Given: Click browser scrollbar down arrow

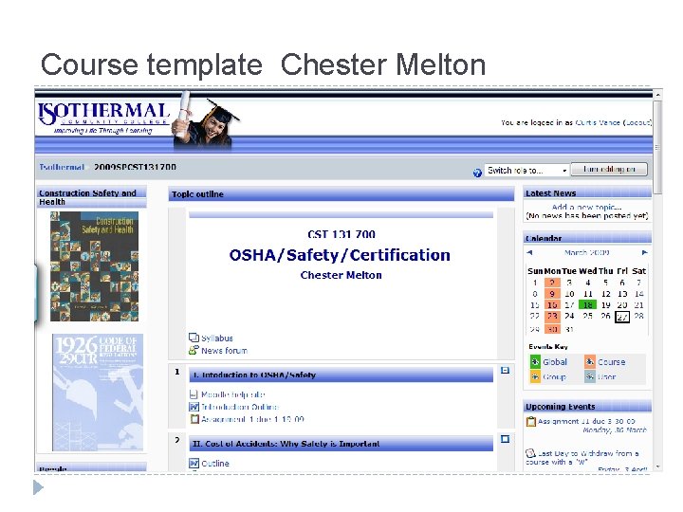Looking at the screenshot, I should point(657,466).
